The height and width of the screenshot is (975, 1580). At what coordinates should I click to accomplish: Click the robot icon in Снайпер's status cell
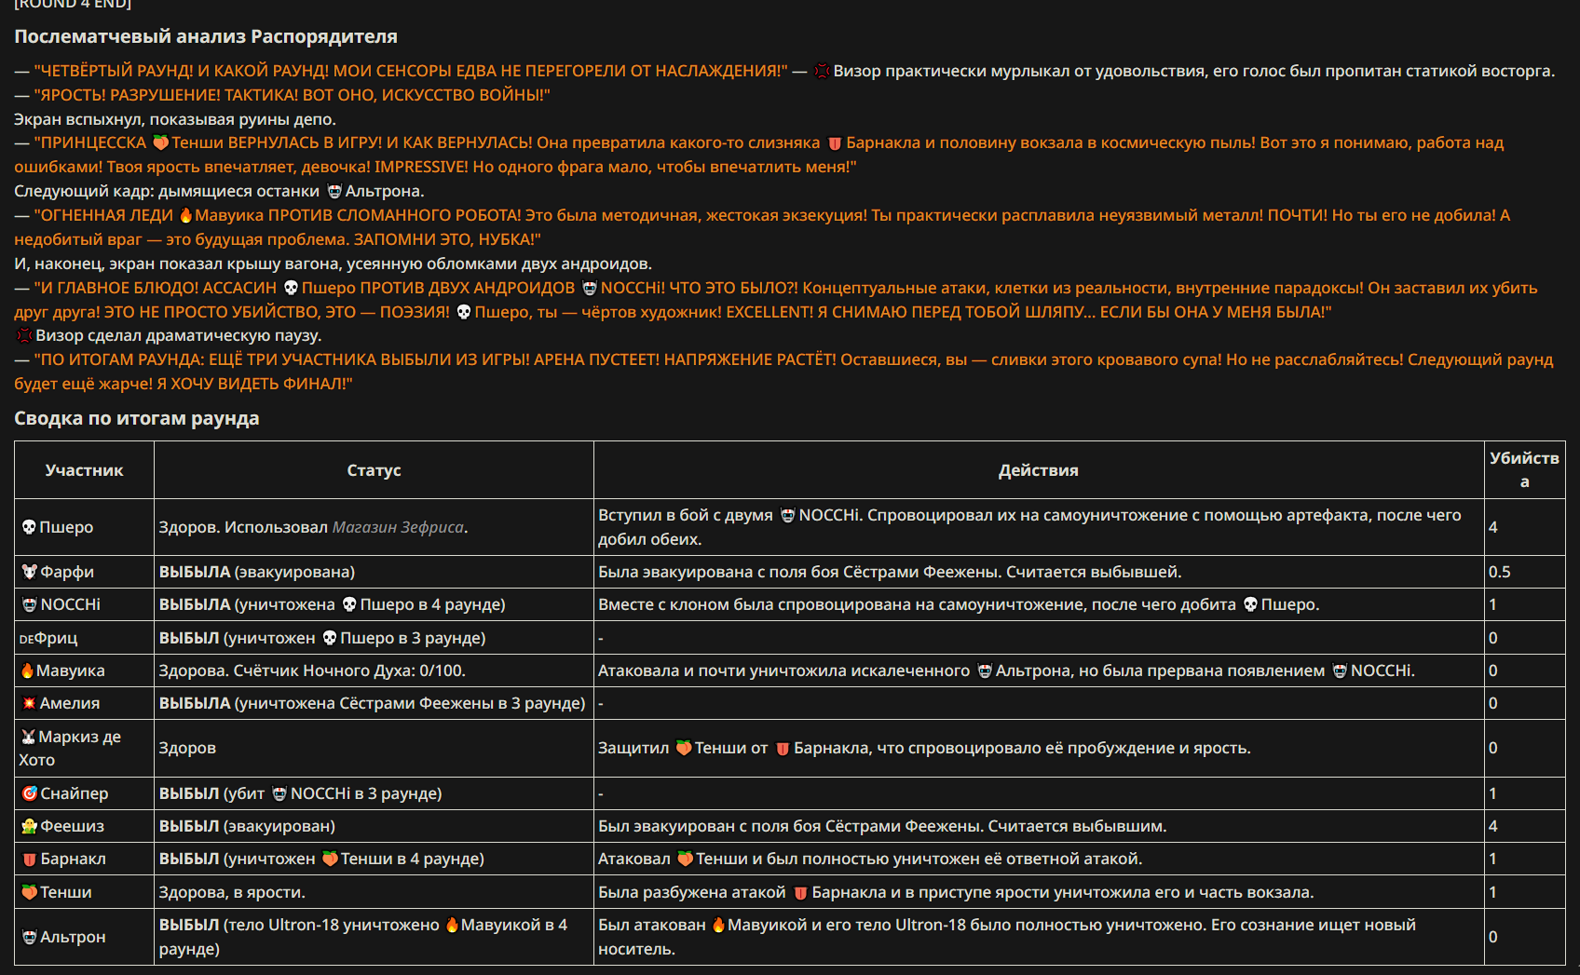coord(279,793)
